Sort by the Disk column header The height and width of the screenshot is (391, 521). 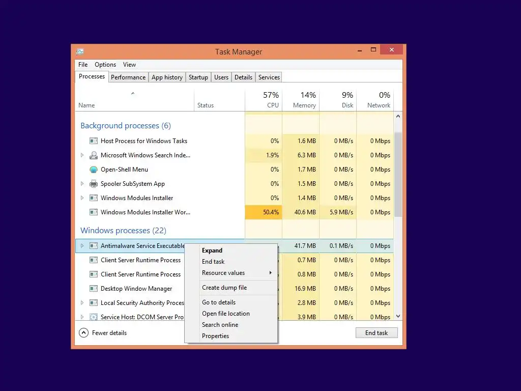338,100
